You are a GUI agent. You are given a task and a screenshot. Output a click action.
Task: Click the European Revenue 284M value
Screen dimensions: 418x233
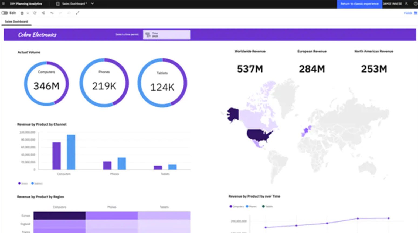[312, 69]
